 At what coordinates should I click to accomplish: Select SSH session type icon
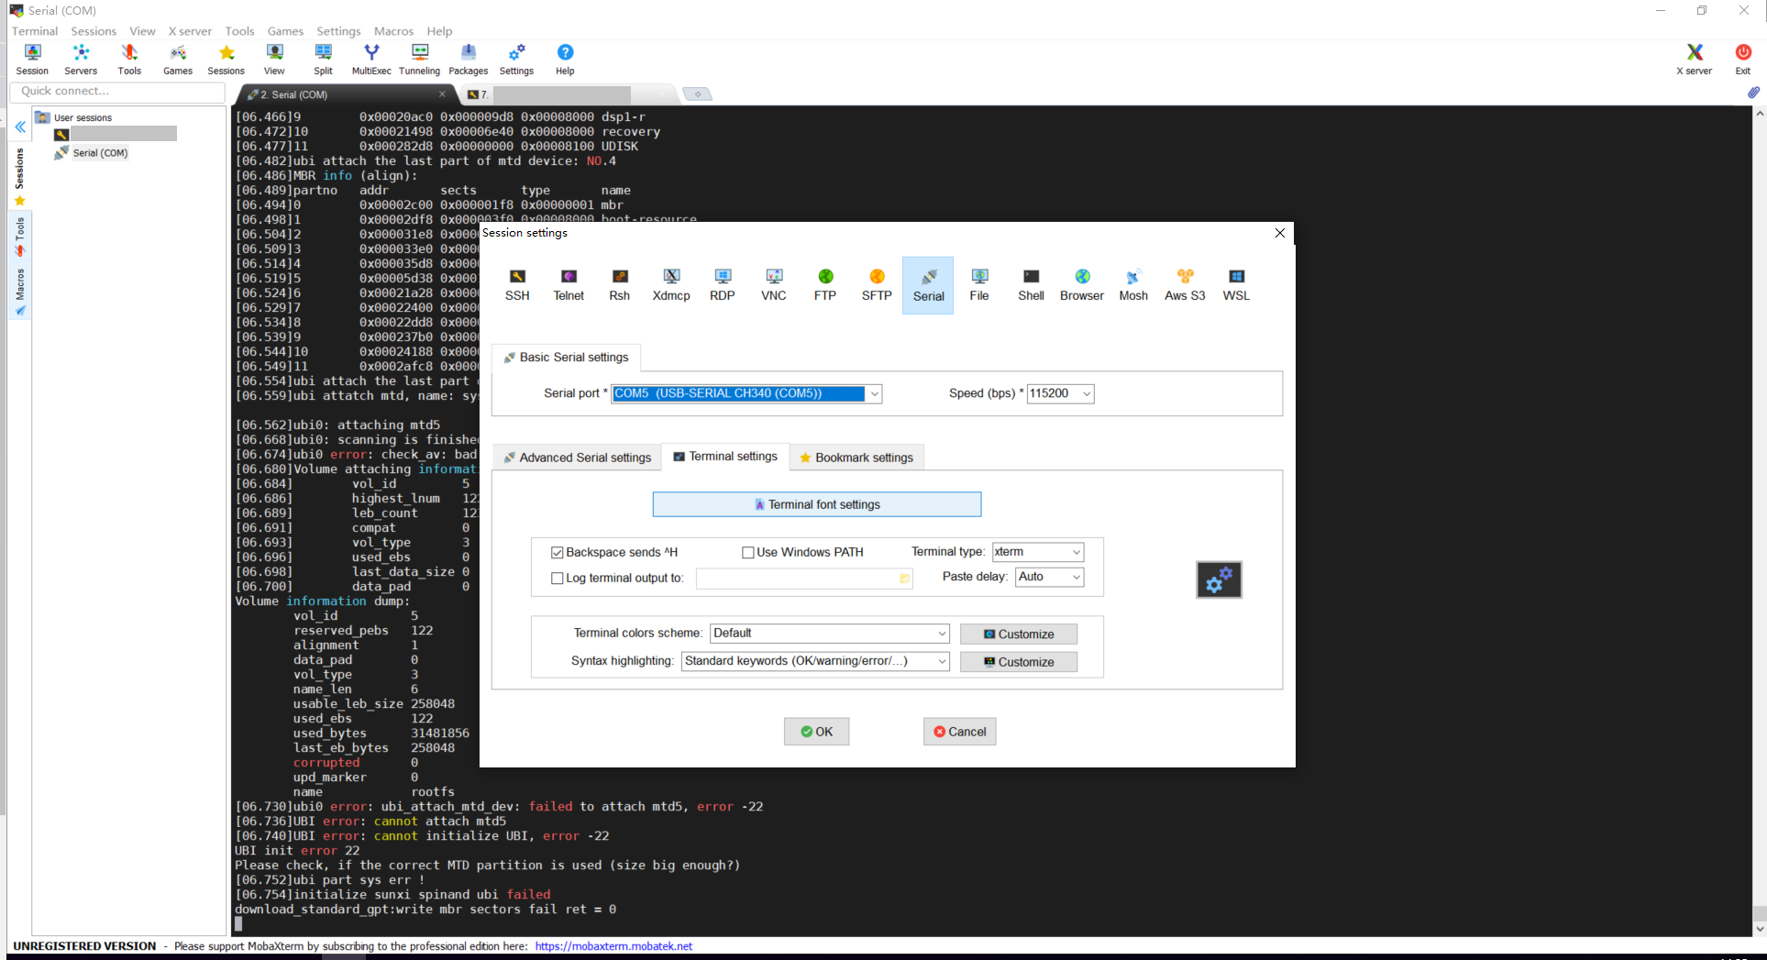[x=517, y=284]
